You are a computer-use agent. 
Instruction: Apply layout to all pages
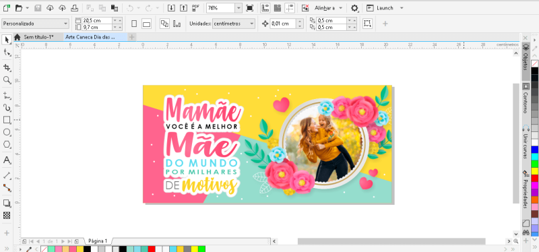pos(164,24)
